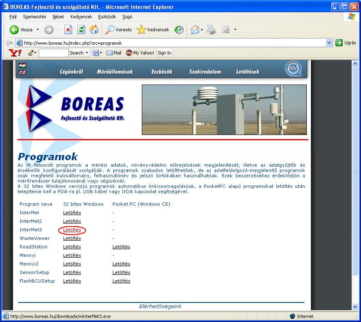Screen dimensions: 361x322
Task: Stop page loading with red X icon
Action: [x=68, y=30]
